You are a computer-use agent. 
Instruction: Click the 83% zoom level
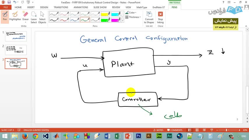(x=245, y=130)
